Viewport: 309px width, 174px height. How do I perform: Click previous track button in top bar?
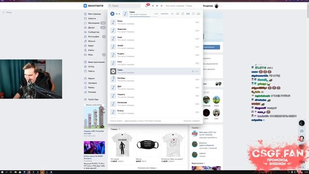(153, 6)
